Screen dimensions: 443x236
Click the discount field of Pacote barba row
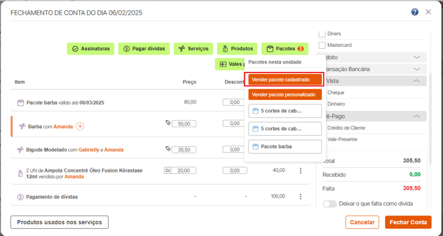235,103
